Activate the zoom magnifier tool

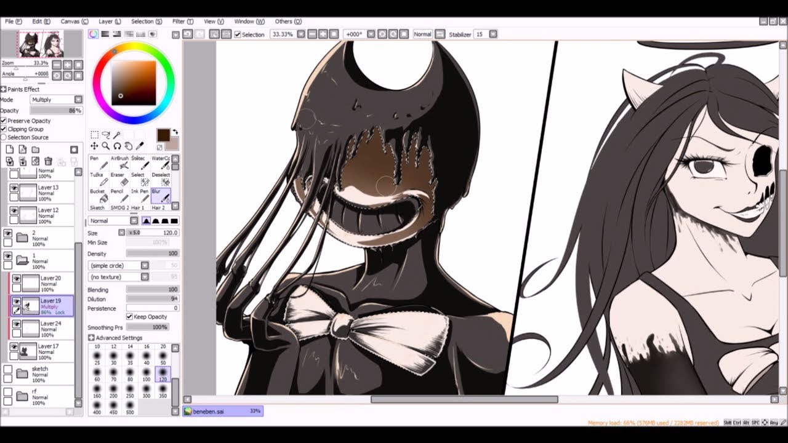coord(106,146)
